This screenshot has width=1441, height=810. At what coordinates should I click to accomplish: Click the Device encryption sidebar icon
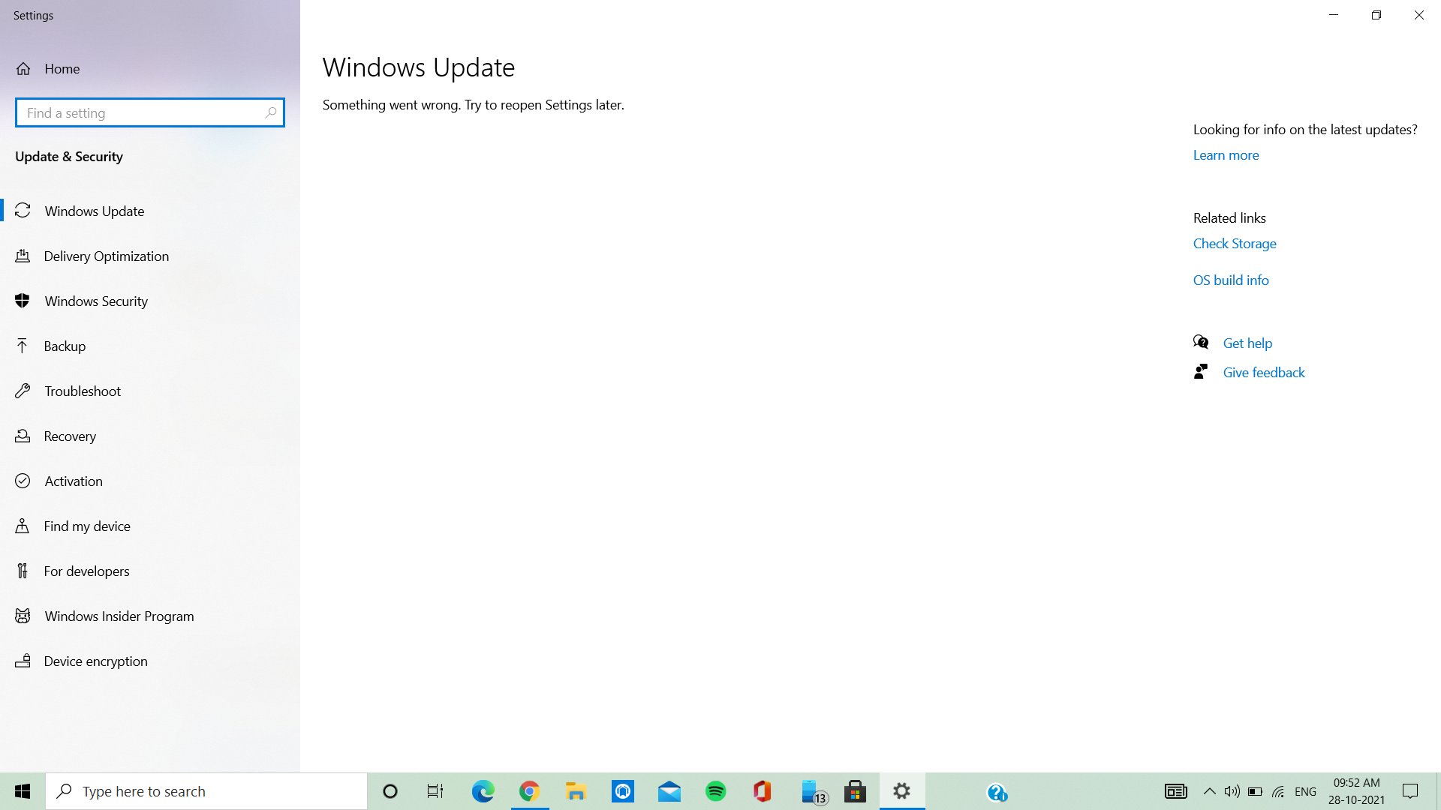[23, 660]
